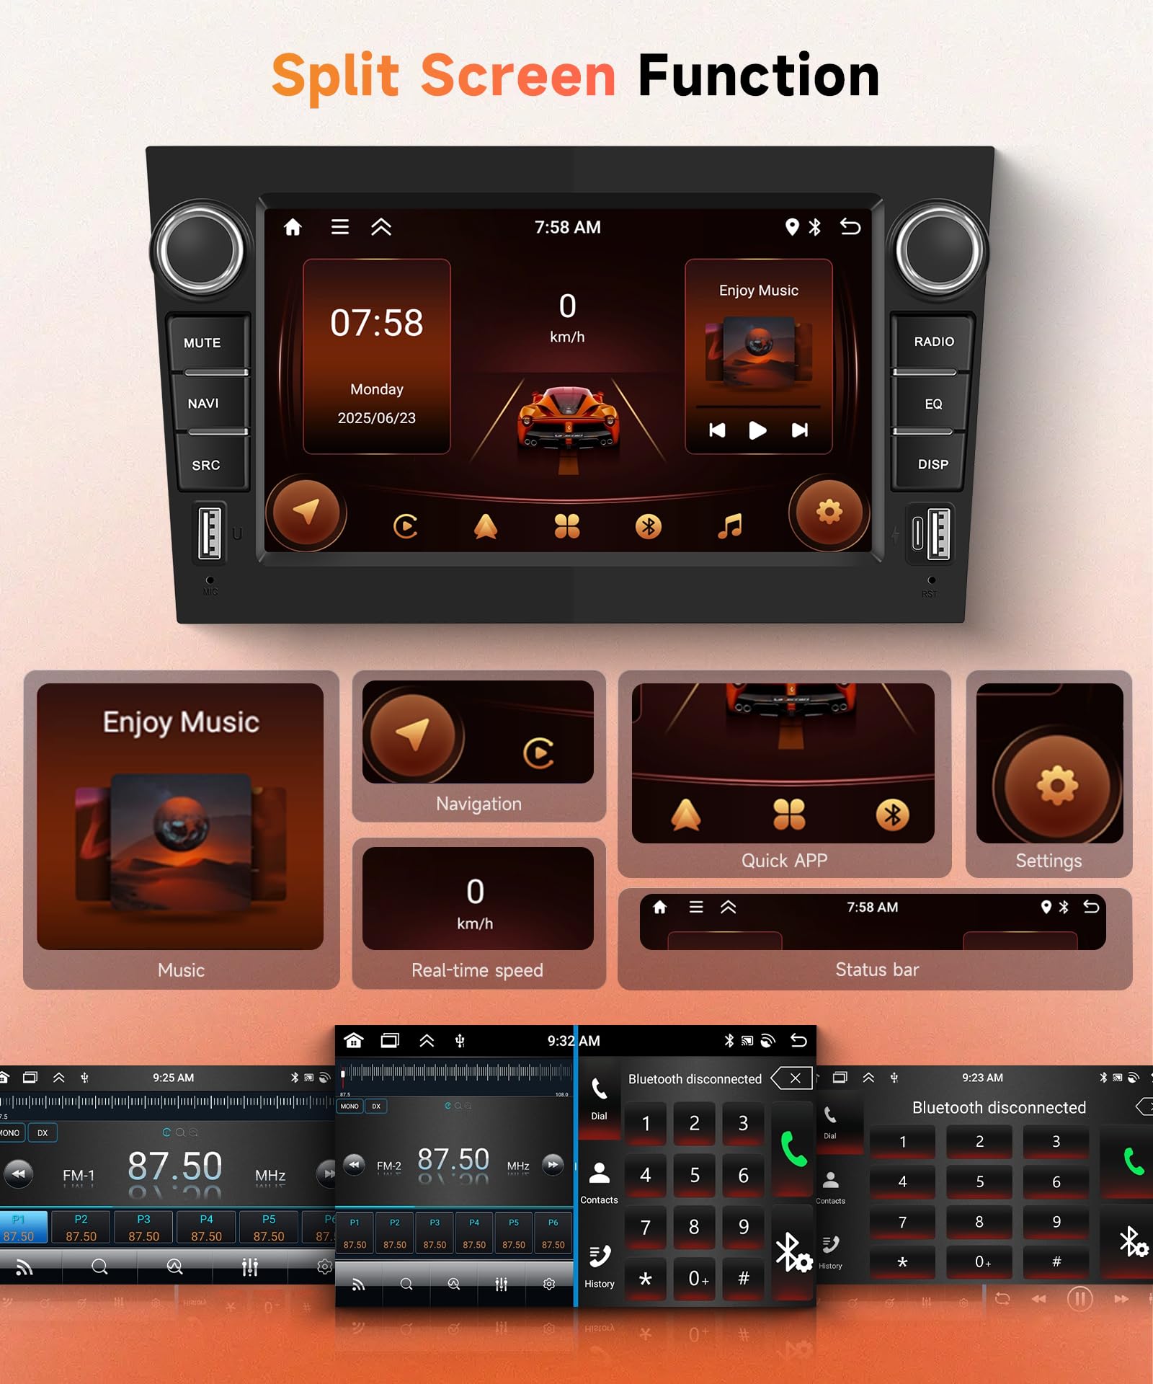Tap the USB icon on 9:32 AM status bar
This screenshot has width=1153, height=1384.
(460, 1040)
